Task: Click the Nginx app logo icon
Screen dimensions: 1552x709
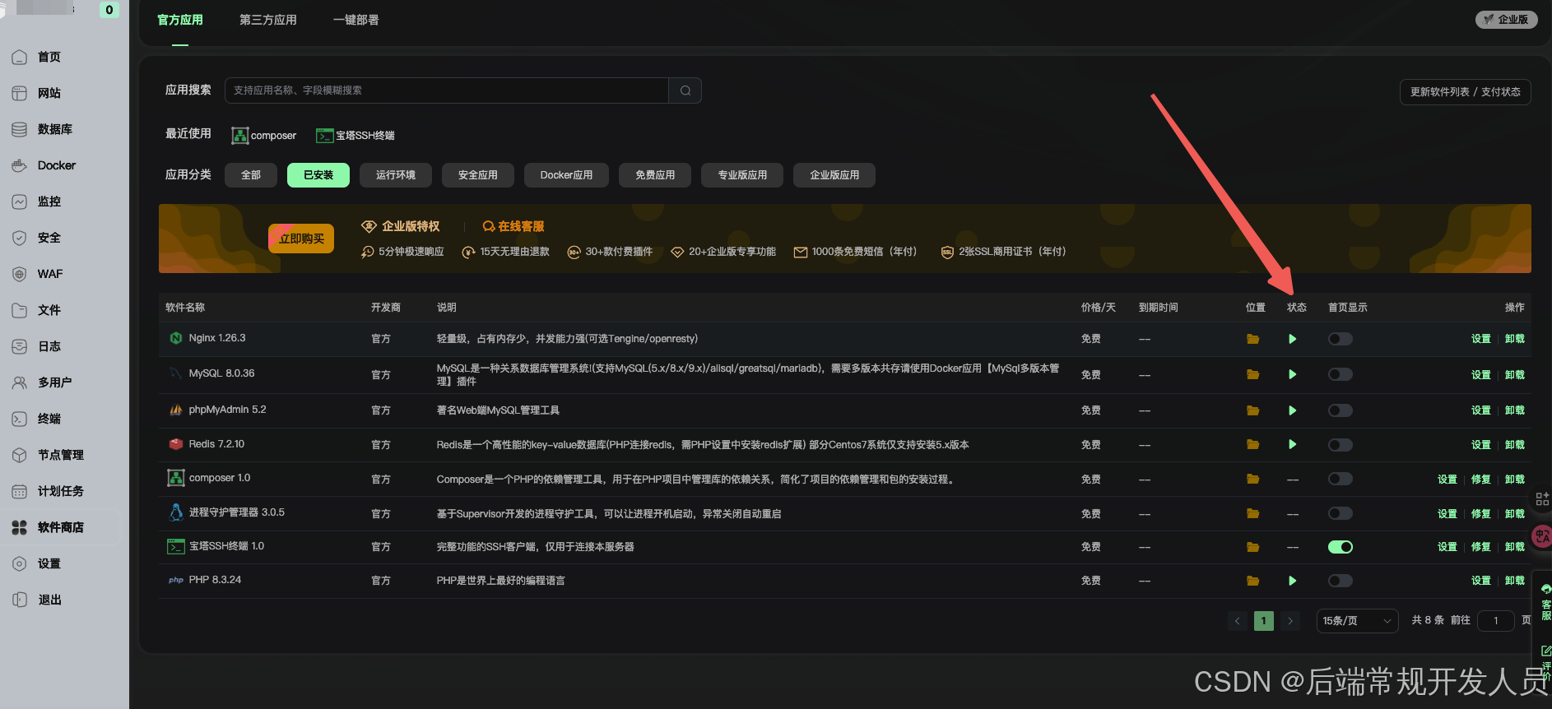Action: [x=175, y=338]
